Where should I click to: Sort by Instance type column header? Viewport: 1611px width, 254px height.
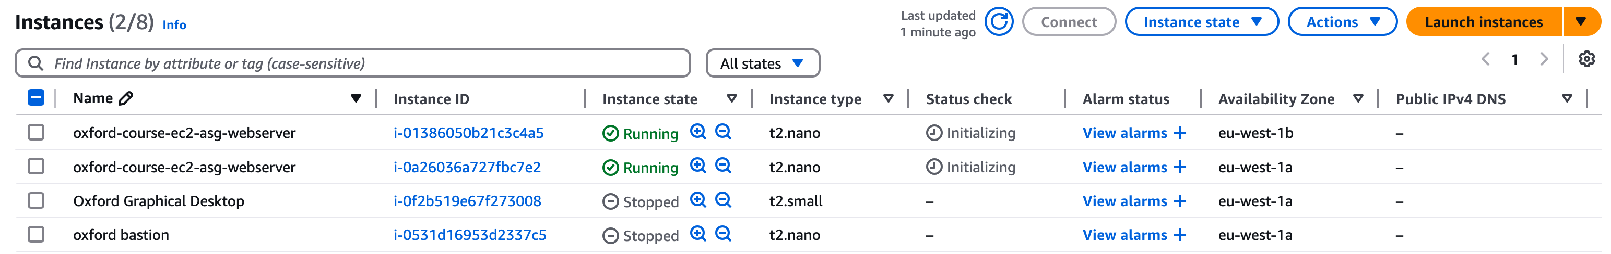tap(815, 98)
